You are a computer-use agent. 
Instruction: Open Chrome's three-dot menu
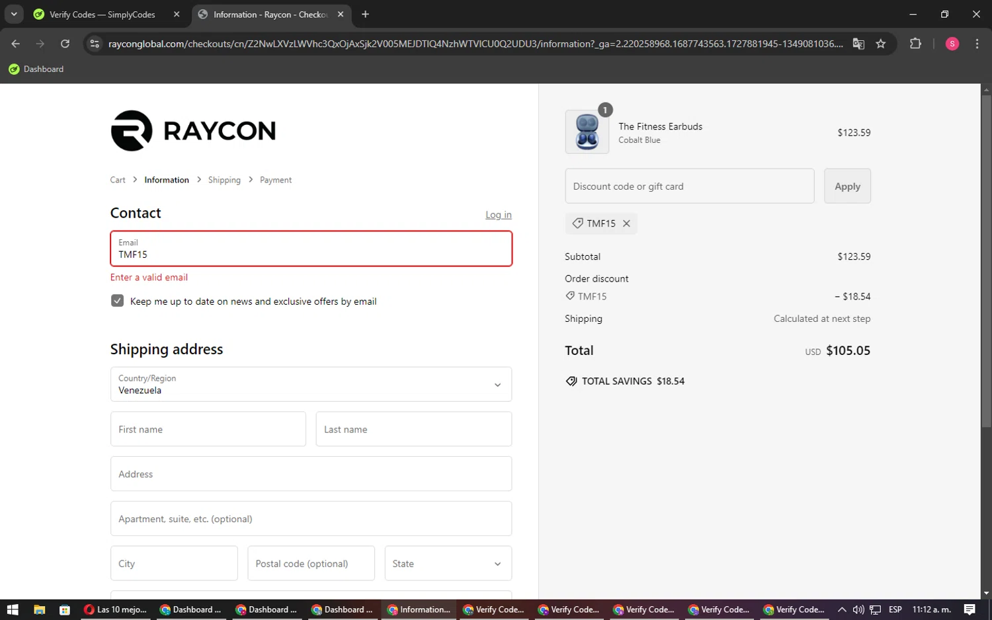click(977, 44)
